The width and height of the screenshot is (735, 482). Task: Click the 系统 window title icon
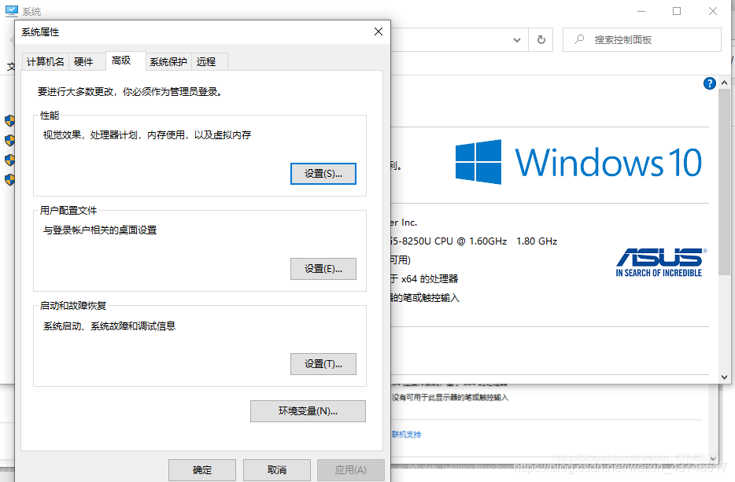click(x=12, y=11)
